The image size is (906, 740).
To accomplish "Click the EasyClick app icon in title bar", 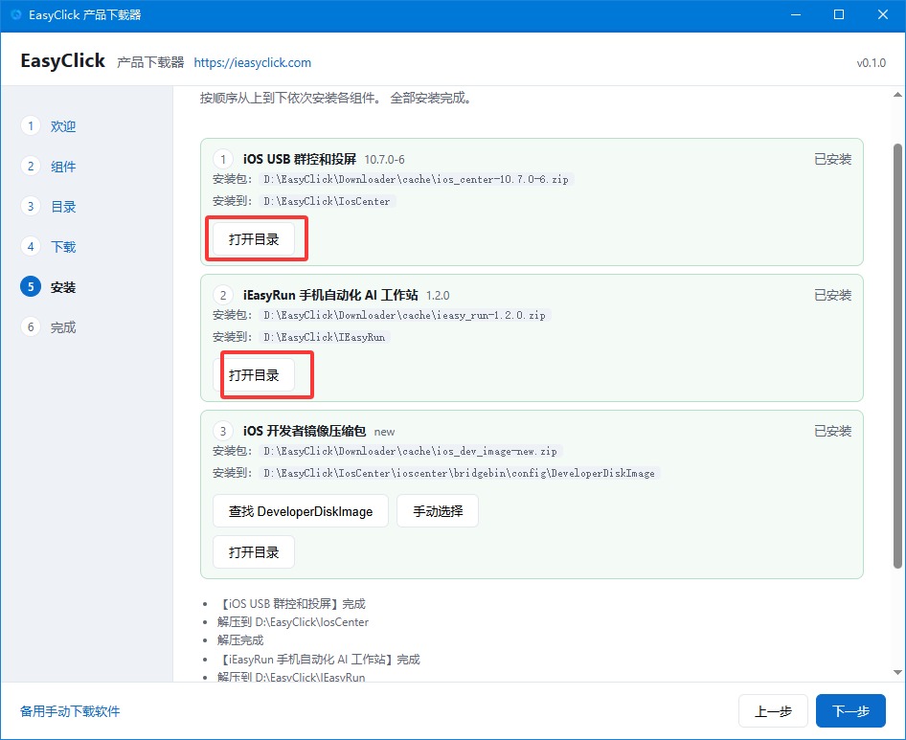I will click(x=16, y=14).
